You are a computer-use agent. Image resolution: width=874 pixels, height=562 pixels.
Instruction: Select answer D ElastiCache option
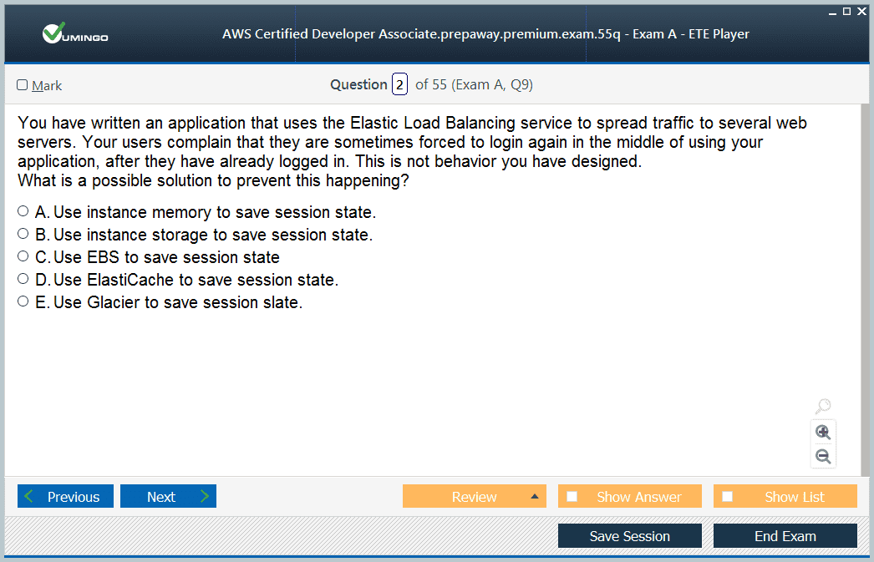click(23, 279)
